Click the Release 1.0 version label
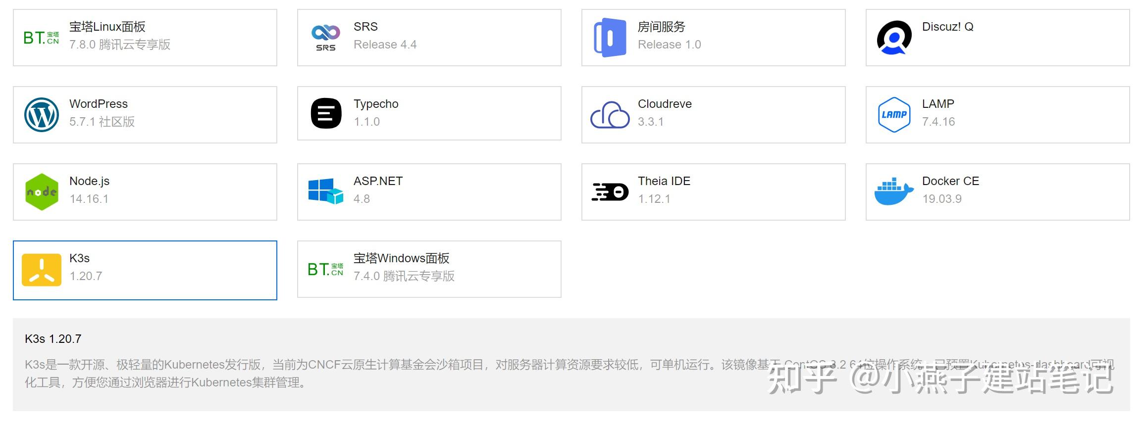The width and height of the screenshot is (1143, 425). [670, 45]
